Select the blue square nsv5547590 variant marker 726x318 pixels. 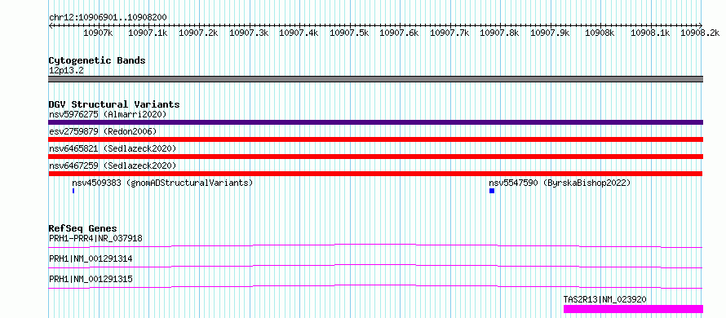[x=492, y=191]
